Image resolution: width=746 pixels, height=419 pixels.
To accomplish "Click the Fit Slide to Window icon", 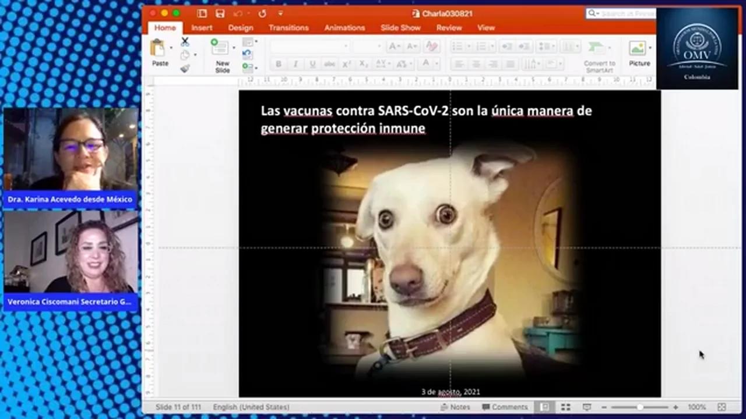I will coord(722,407).
